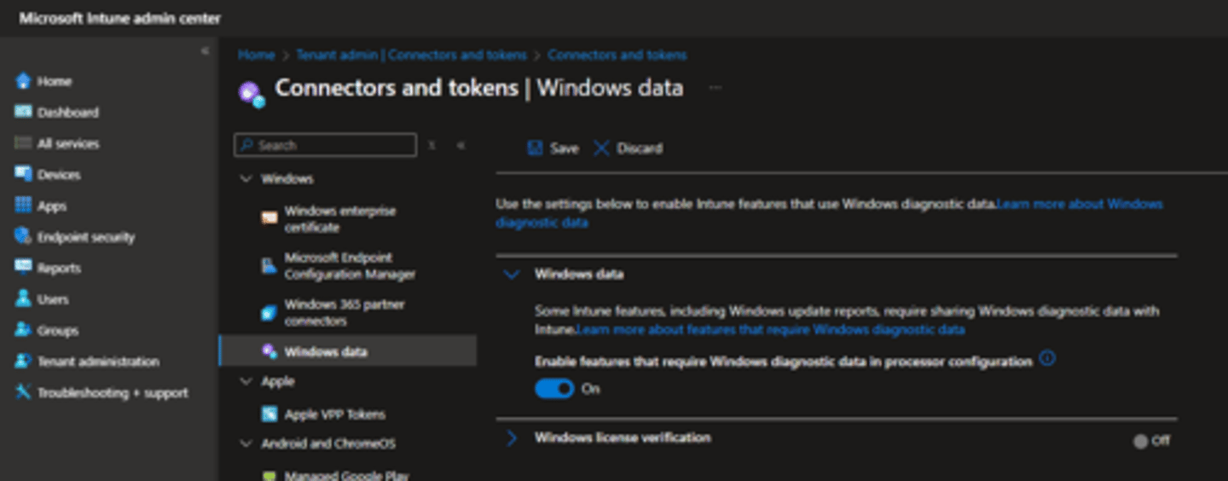Open the Dashboard icon in sidebar

(x=23, y=112)
